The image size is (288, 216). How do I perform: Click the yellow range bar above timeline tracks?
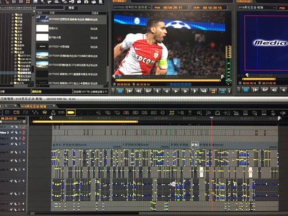[x=85, y=122]
